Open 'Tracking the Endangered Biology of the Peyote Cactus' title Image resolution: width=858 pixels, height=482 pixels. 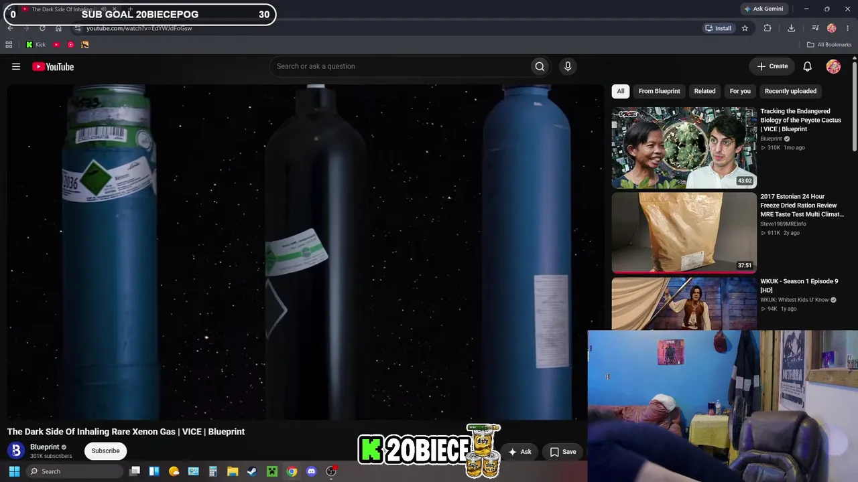(x=800, y=120)
